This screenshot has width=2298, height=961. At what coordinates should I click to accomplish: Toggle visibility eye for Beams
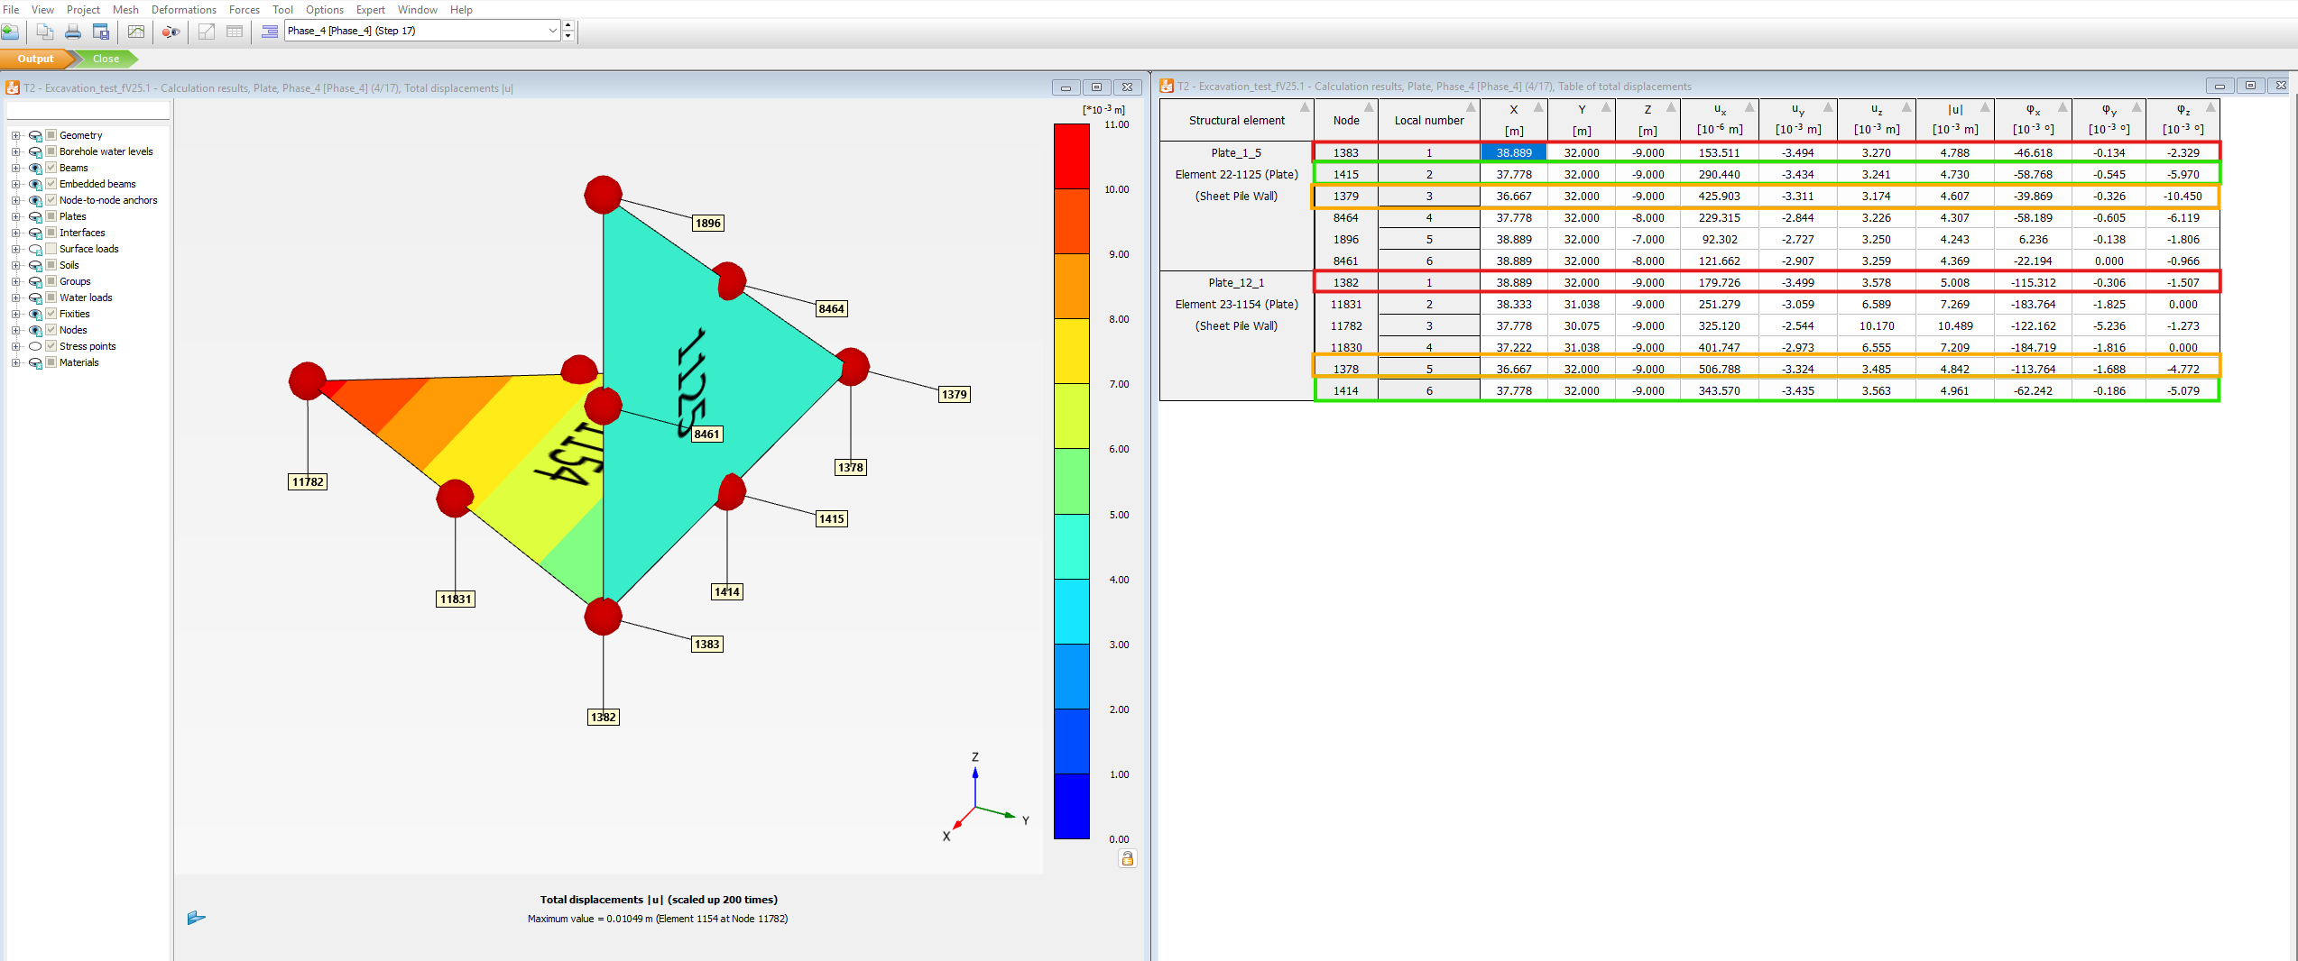click(35, 168)
